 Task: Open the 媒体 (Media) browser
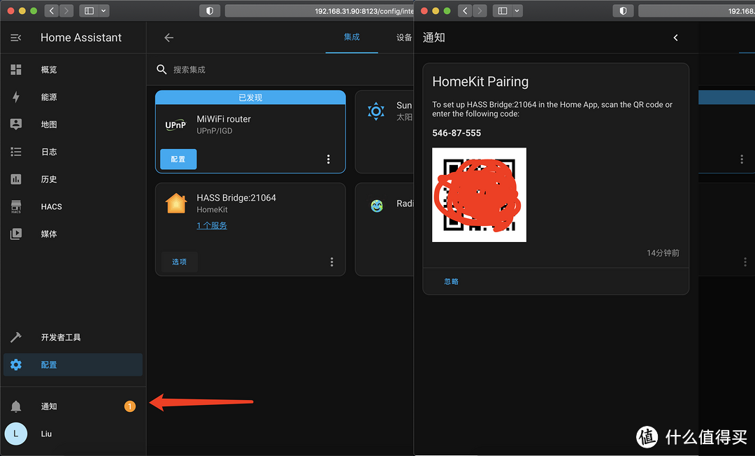[48, 234]
